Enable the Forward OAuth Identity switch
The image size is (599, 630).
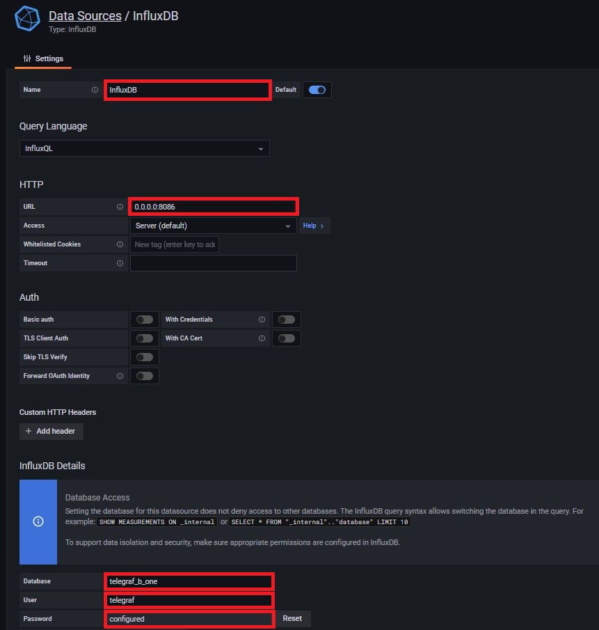[145, 376]
